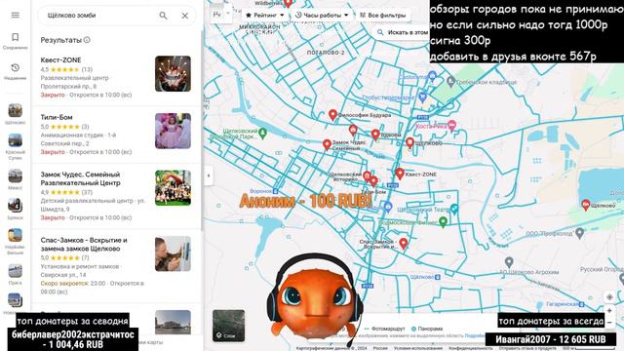Zoom in with plus button
The width and height of the screenshot is (624, 351).
point(609,311)
